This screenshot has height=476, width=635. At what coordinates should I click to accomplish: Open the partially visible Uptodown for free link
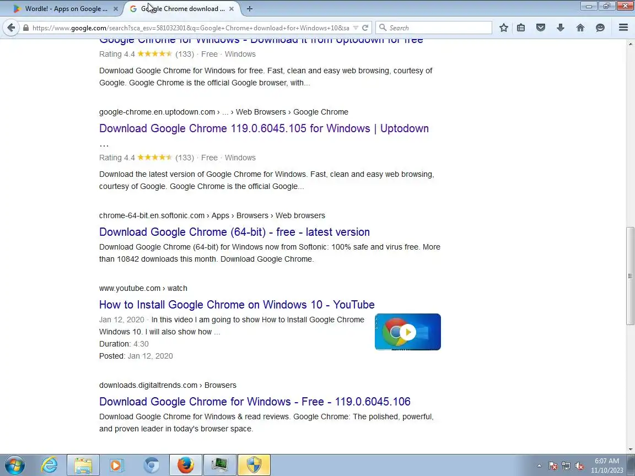pos(261,41)
